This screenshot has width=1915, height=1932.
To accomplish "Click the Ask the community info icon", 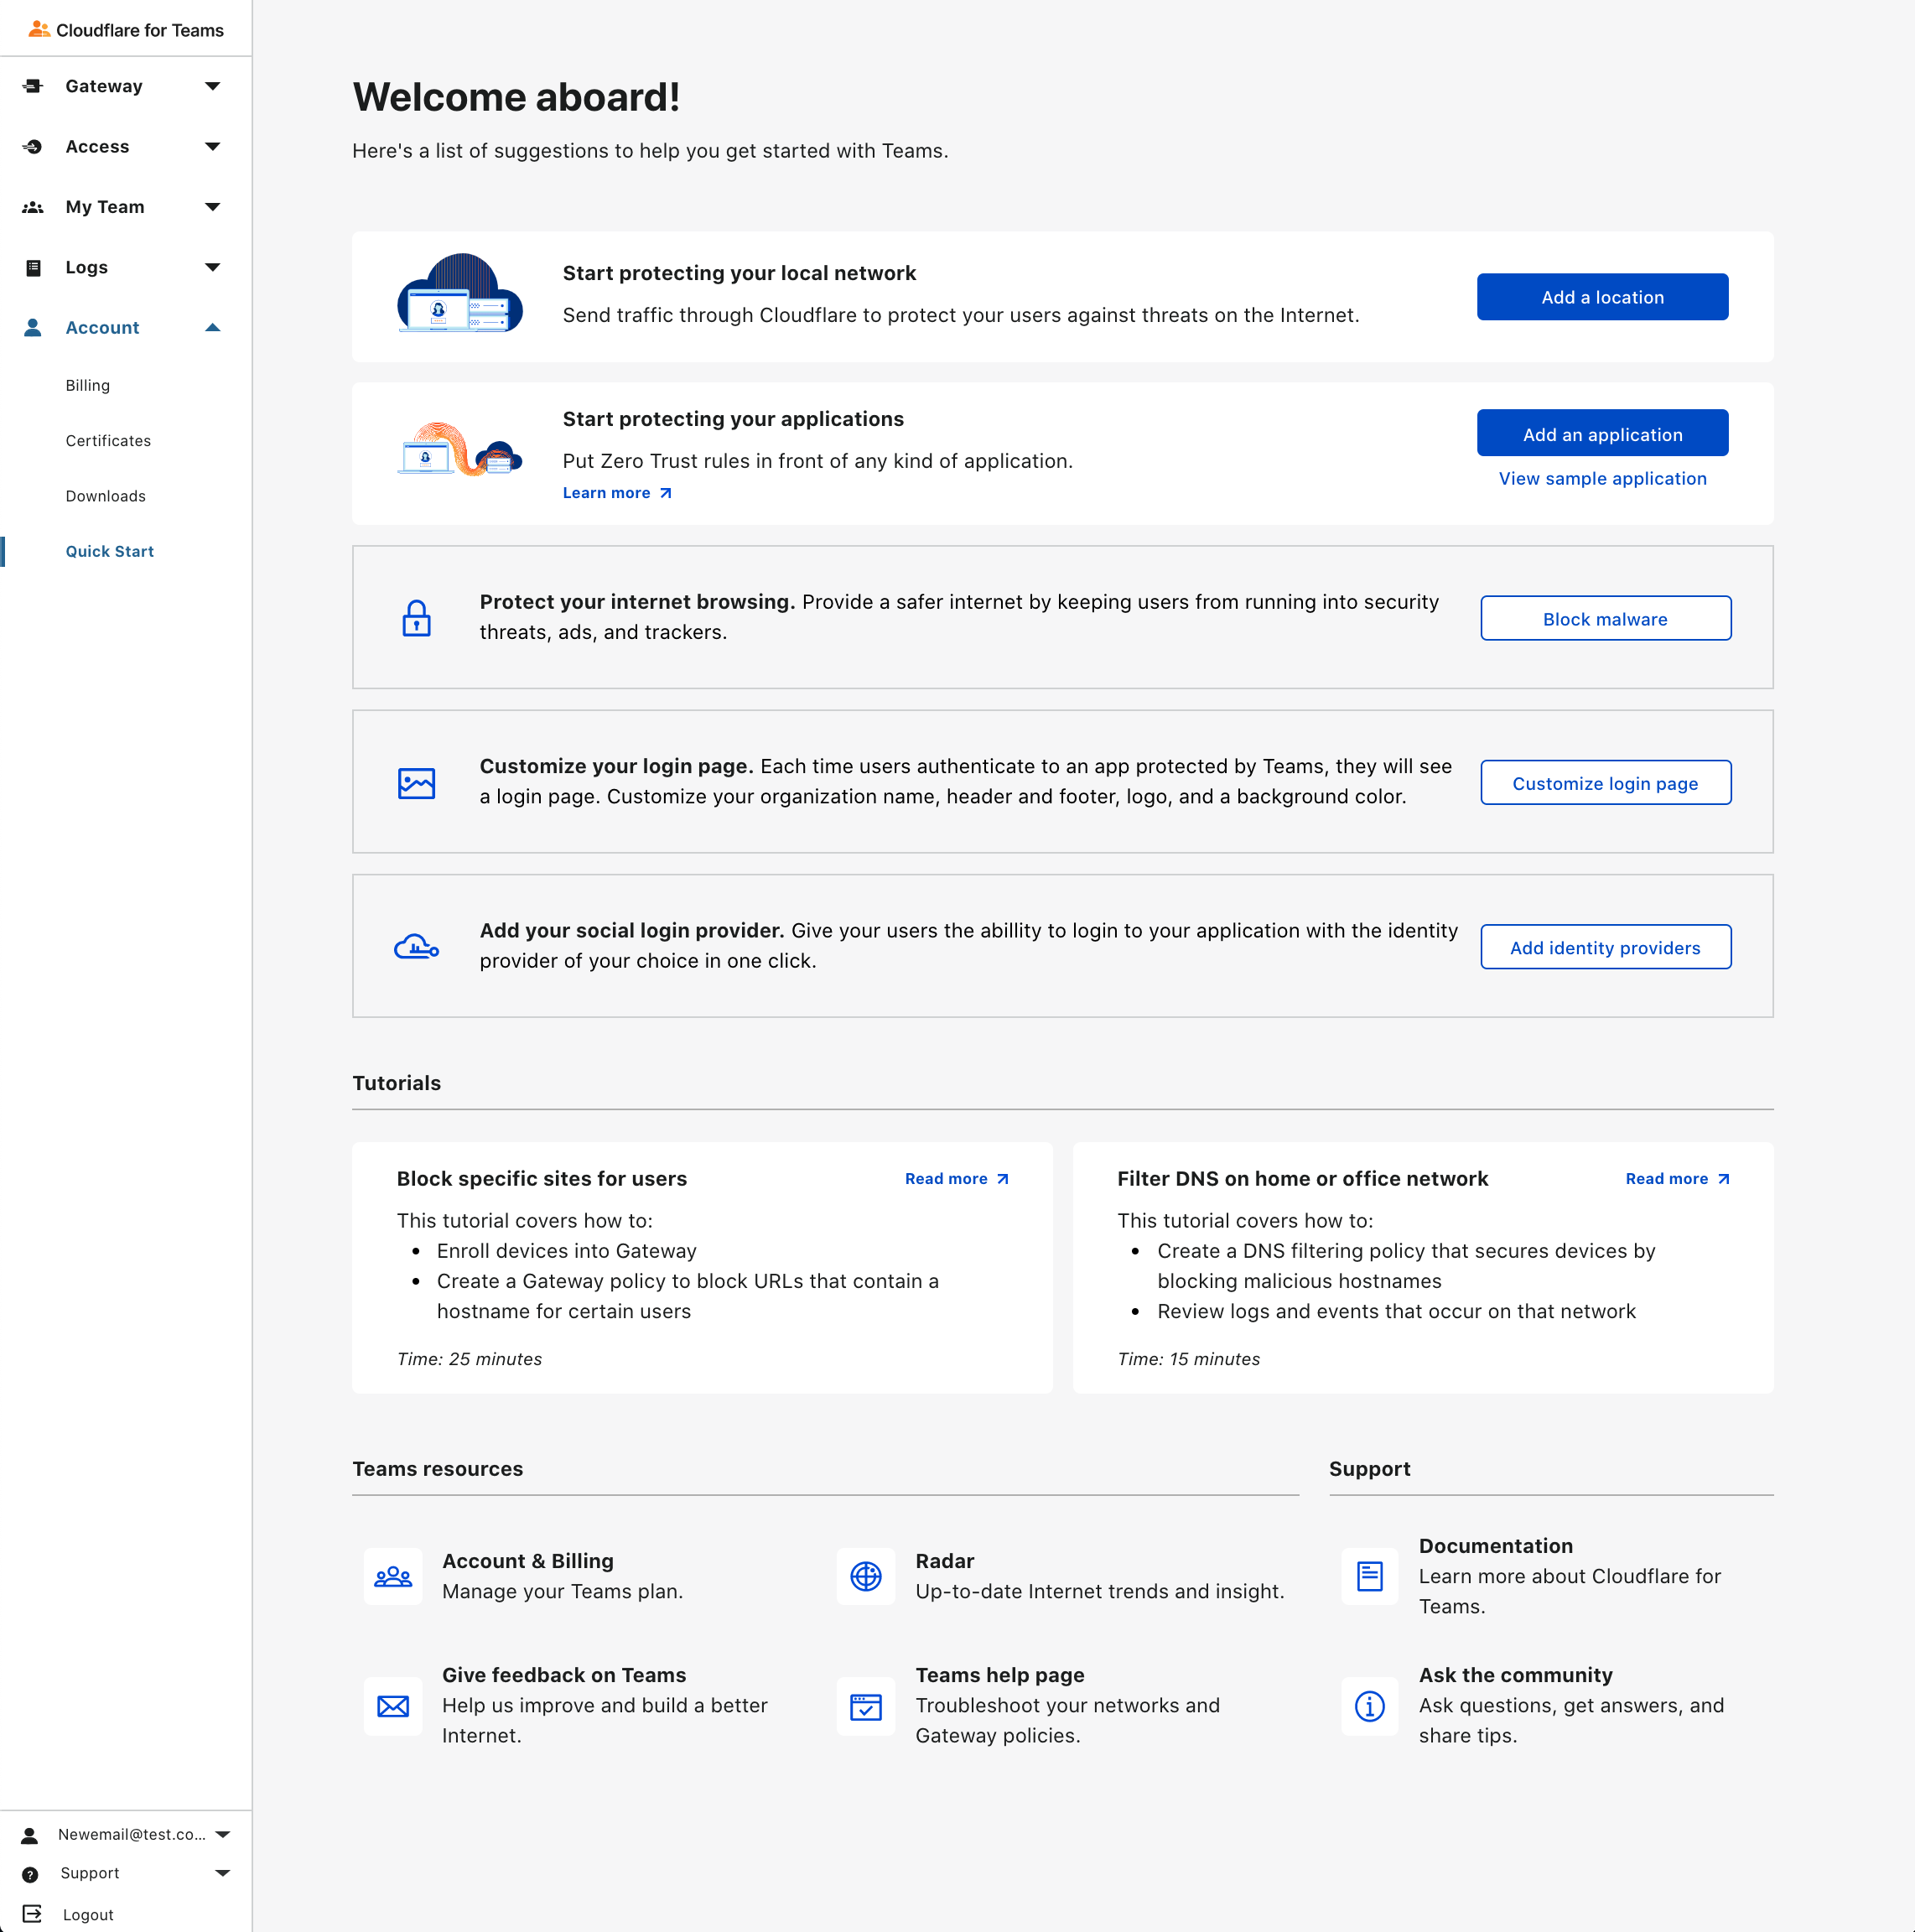I will point(1370,1706).
